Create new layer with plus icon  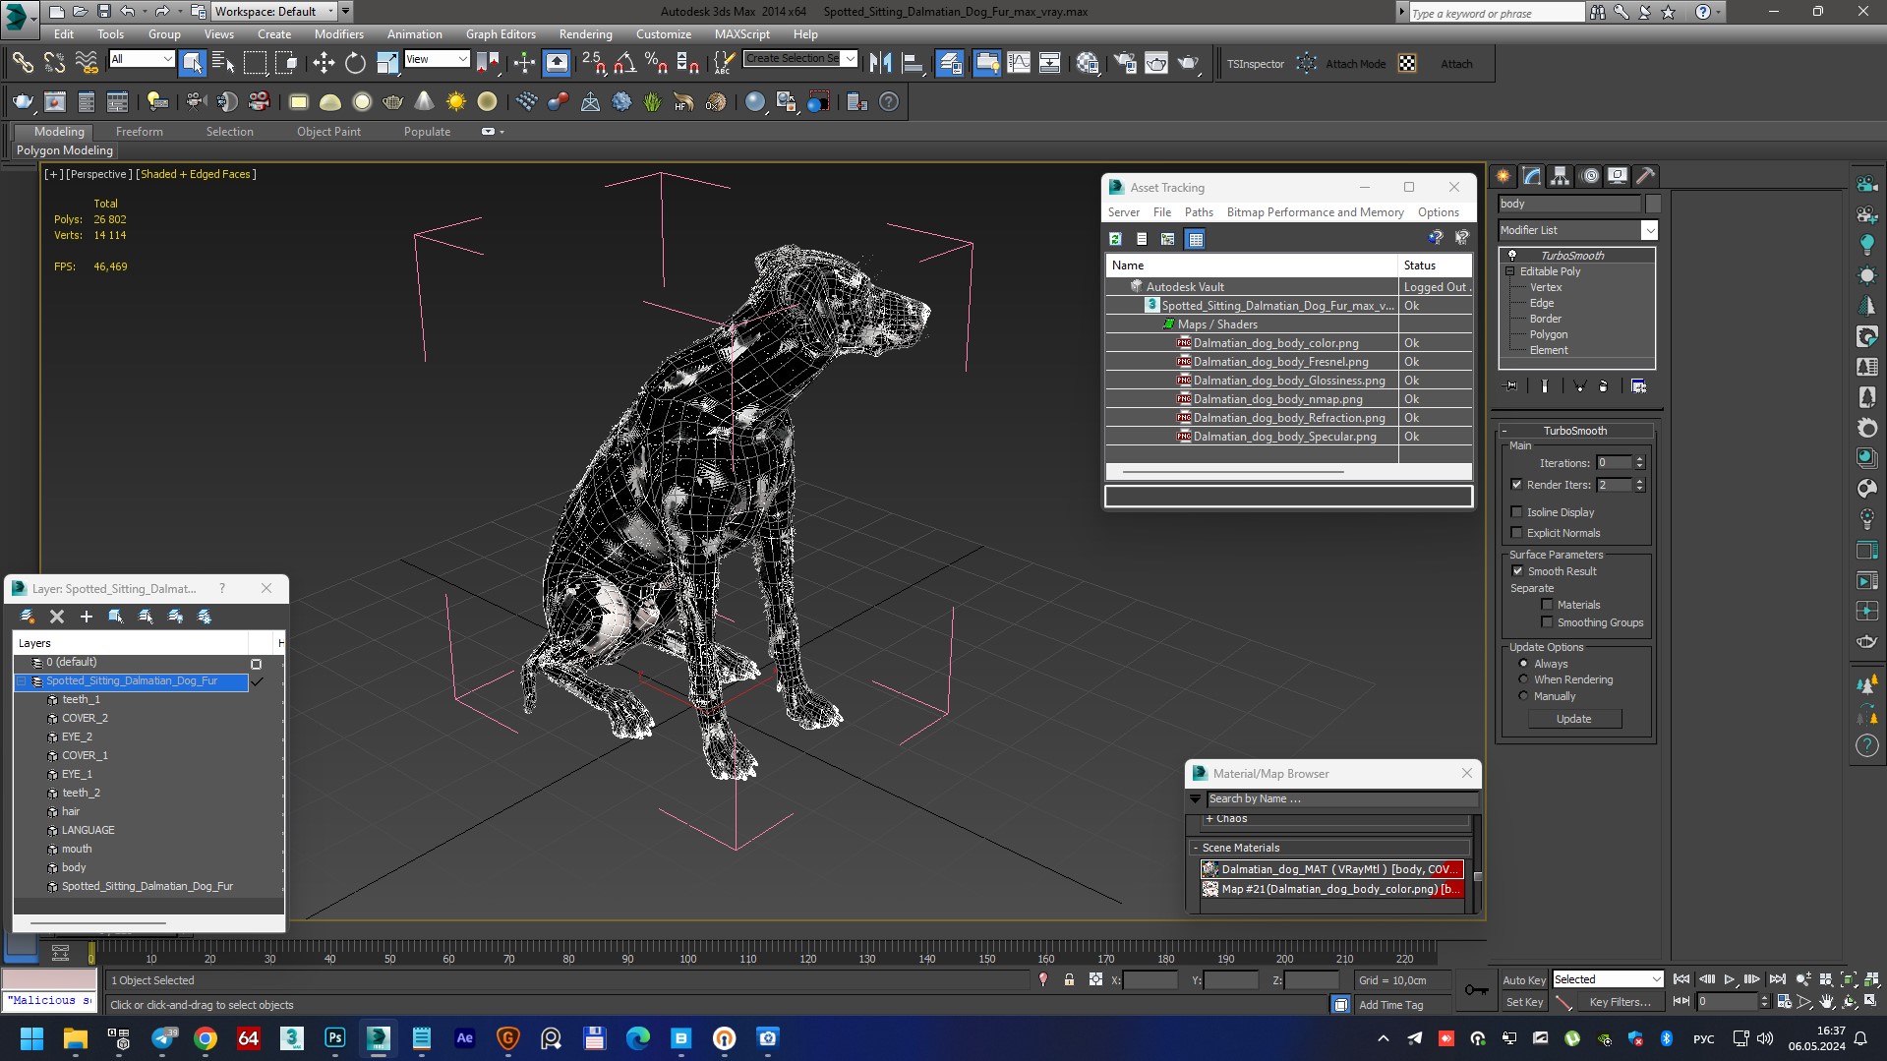[87, 617]
